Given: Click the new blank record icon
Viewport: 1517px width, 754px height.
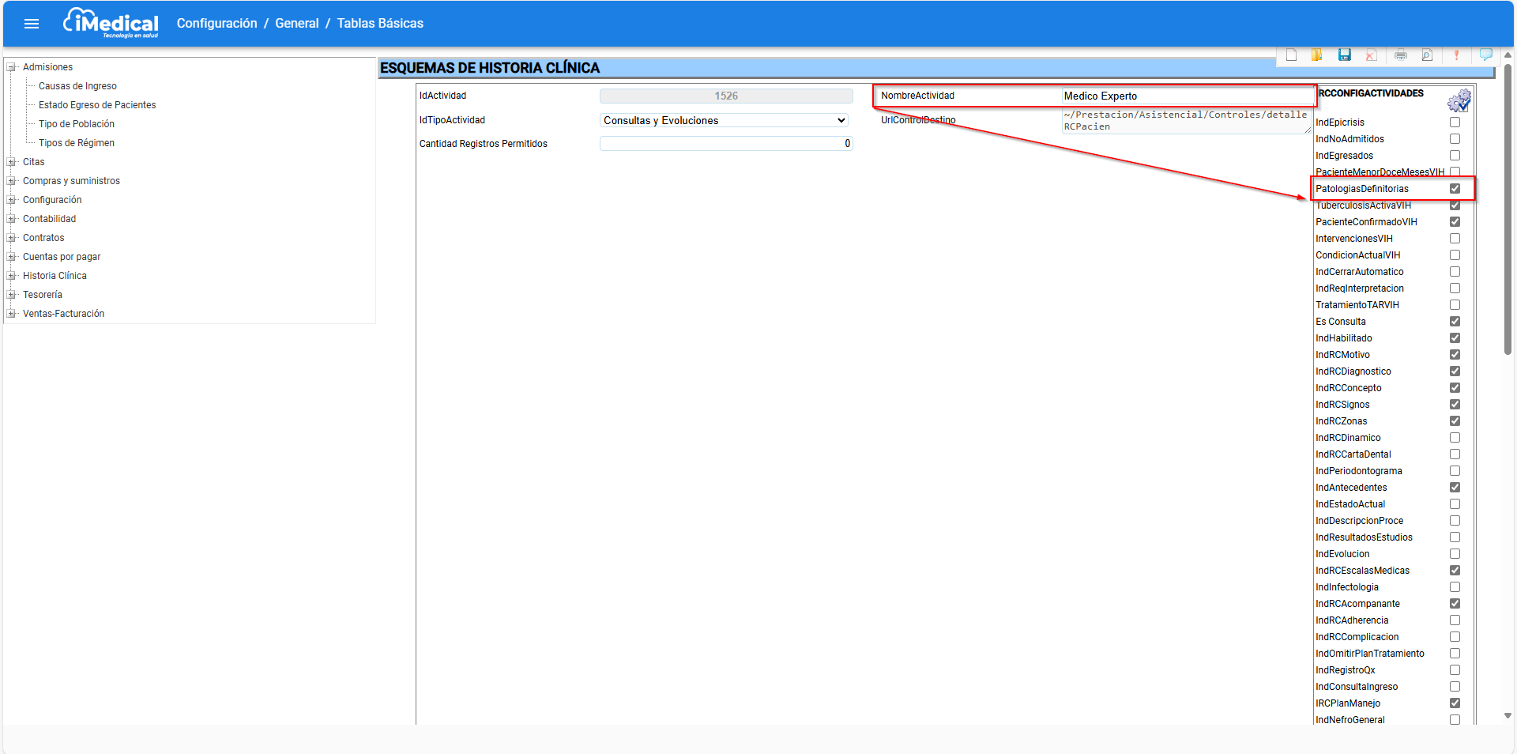Looking at the screenshot, I should pos(1291,55).
